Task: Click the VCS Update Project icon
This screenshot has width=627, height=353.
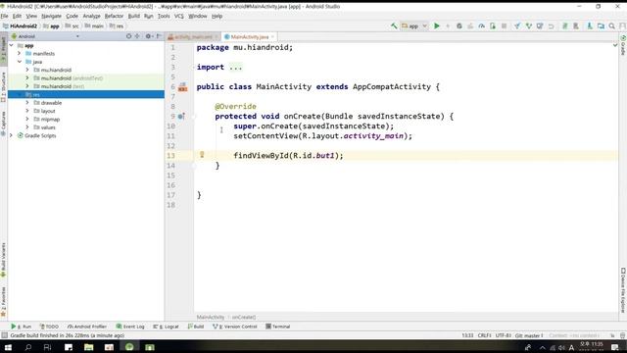Action: tap(517, 26)
